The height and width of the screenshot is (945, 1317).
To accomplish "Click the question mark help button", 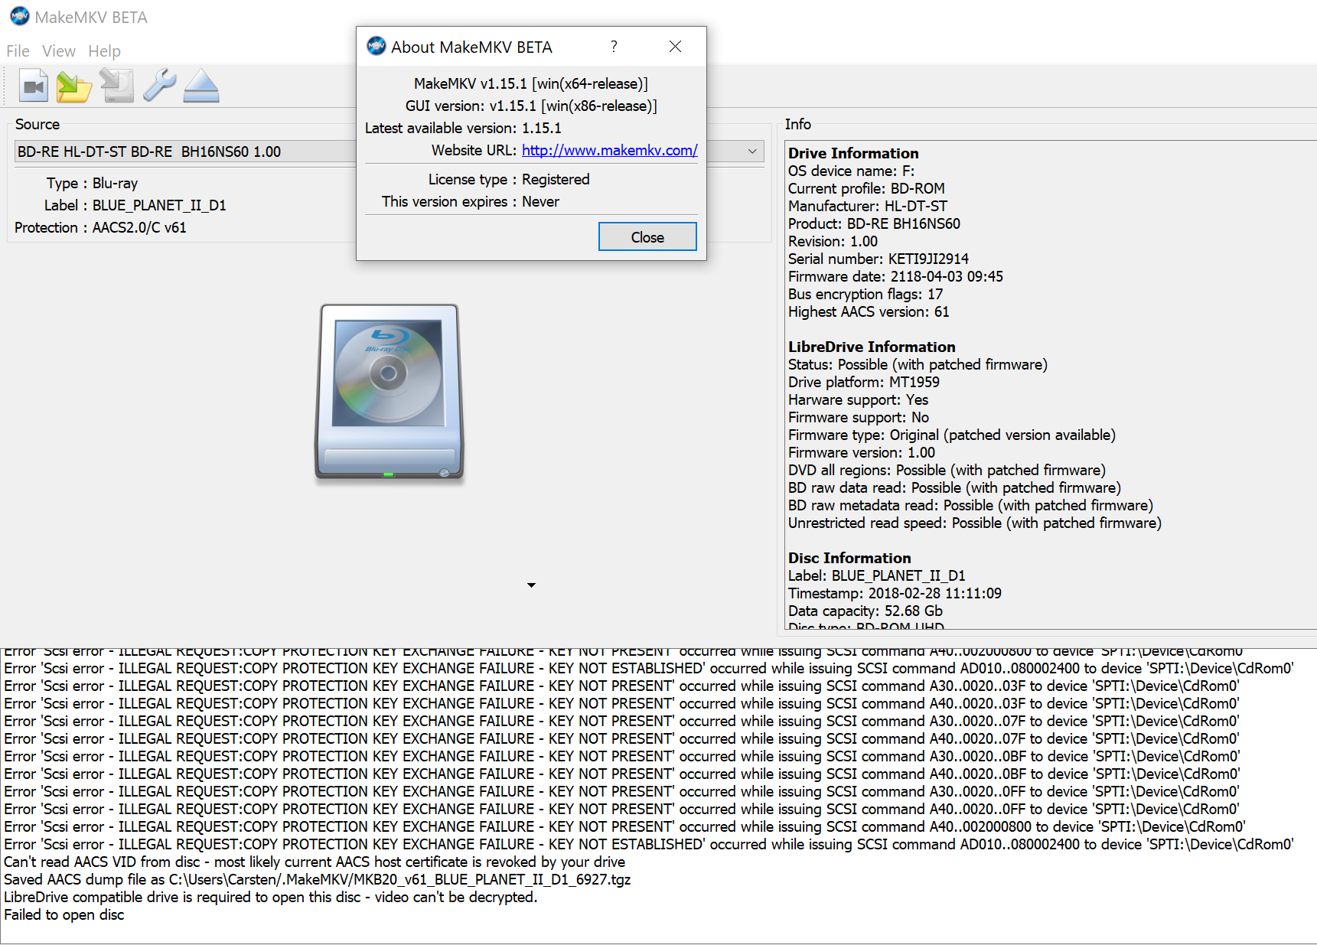I will 614,47.
